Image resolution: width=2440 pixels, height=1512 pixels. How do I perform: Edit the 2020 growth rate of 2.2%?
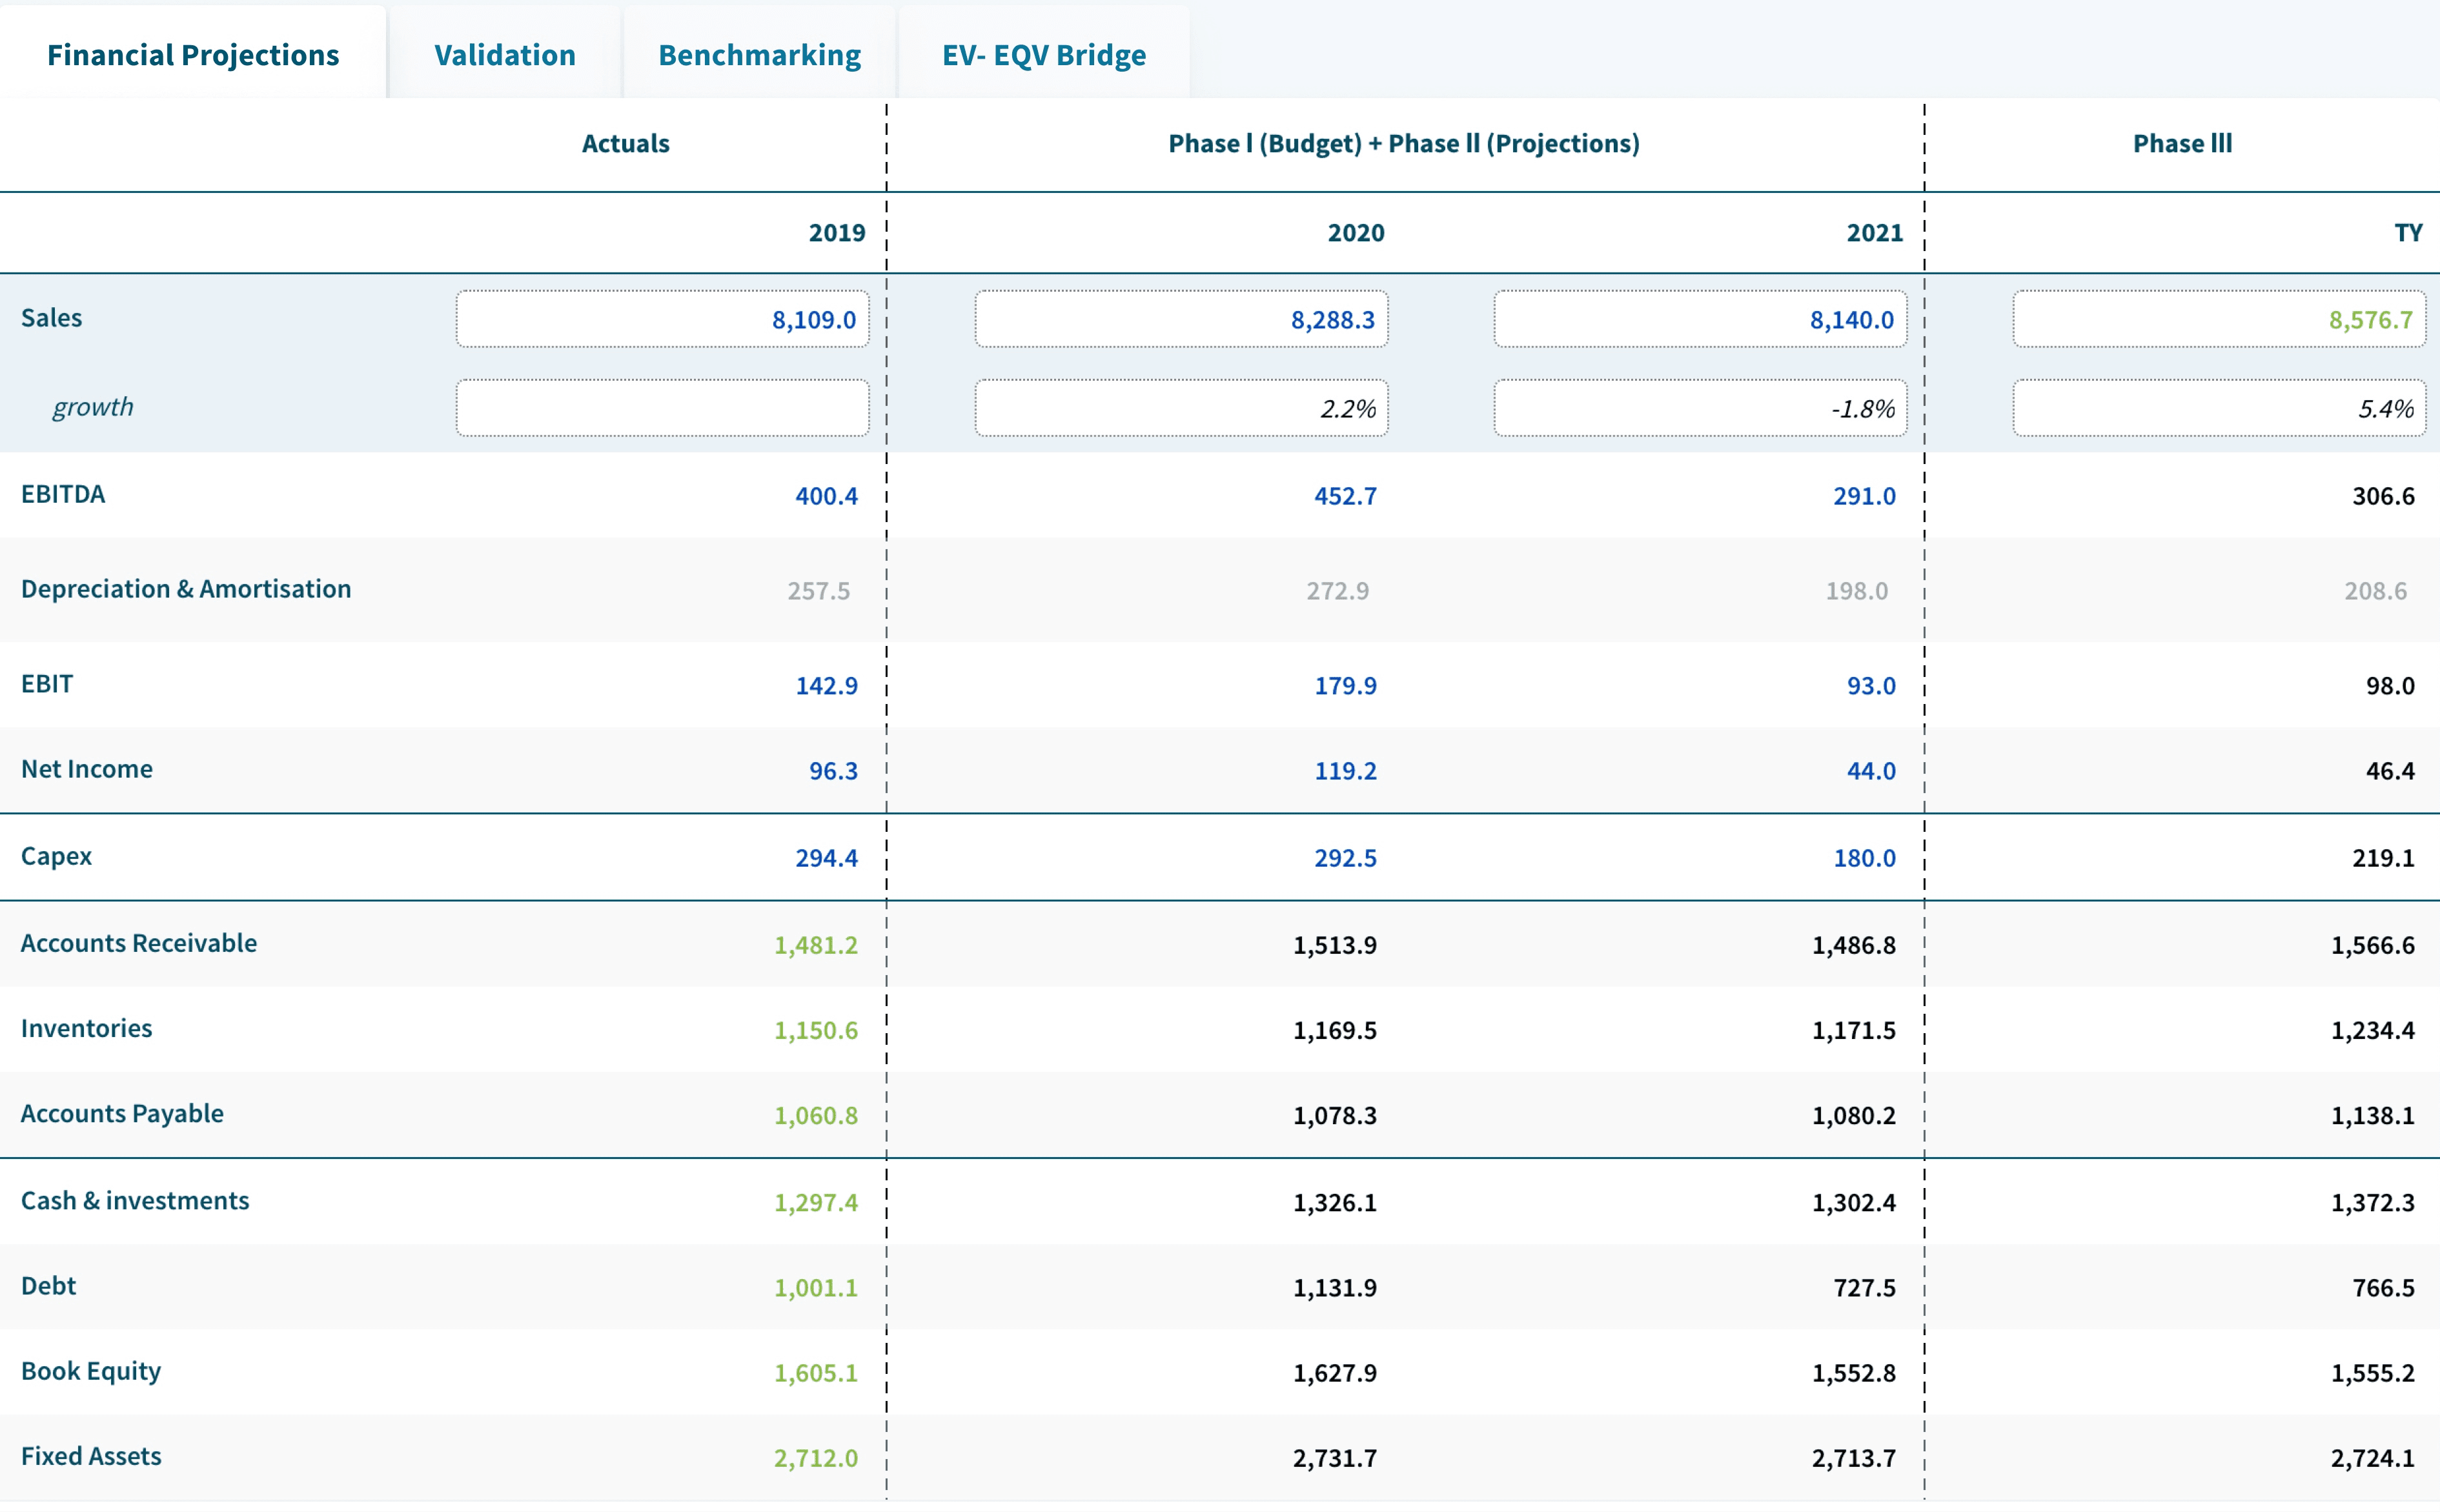(1181, 407)
